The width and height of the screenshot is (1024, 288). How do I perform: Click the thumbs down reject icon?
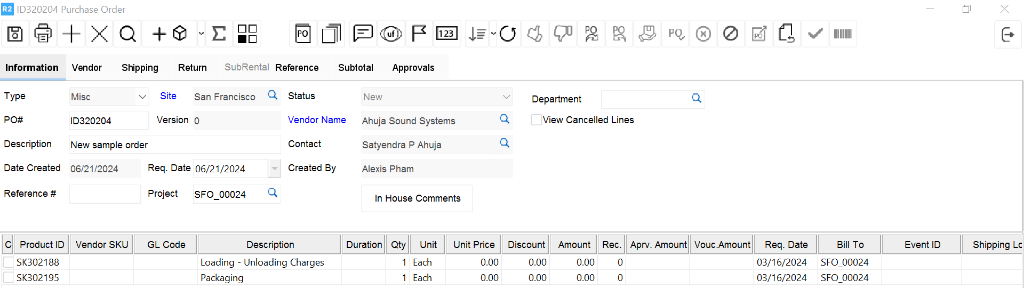[x=563, y=34]
